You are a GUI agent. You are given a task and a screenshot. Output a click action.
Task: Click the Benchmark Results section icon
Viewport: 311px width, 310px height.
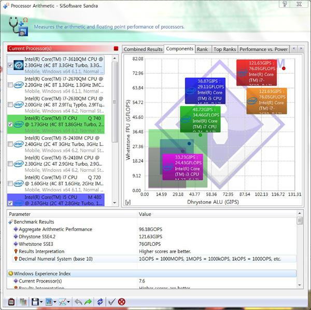click(x=11, y=222)
